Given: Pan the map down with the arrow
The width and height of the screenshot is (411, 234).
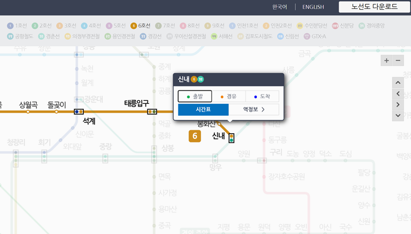Looking at the screenshot, I should point(398,116).
